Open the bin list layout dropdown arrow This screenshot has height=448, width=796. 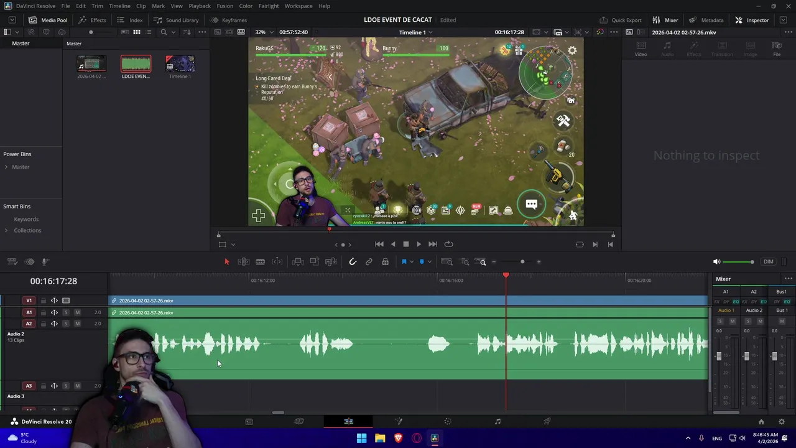pos(17,32)
